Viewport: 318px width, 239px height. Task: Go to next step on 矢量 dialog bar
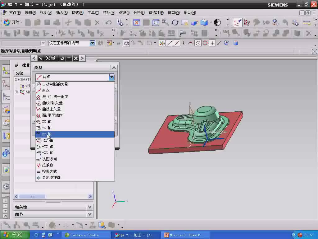82,58
